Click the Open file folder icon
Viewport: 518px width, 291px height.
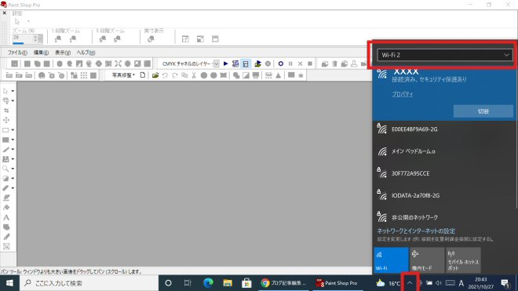[155, 75]
